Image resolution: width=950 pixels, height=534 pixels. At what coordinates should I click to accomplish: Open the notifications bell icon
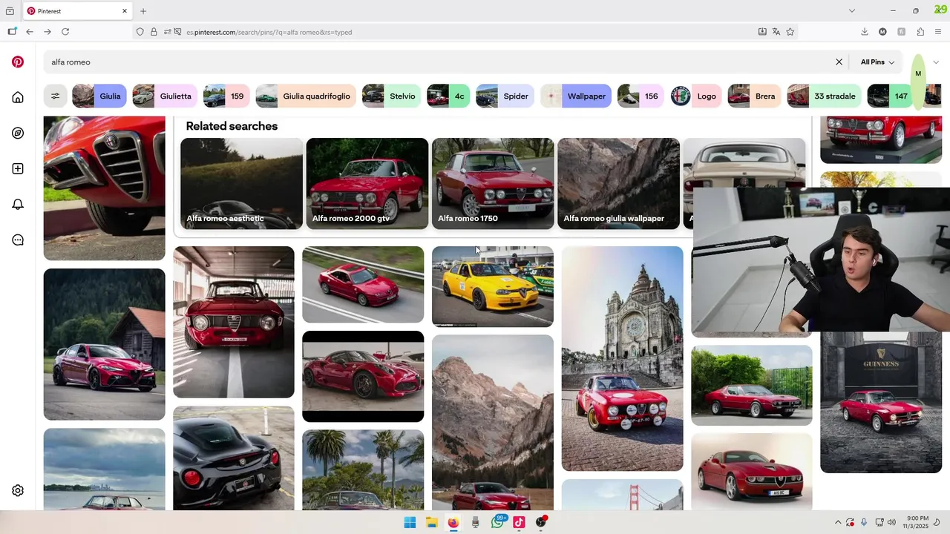18,204
